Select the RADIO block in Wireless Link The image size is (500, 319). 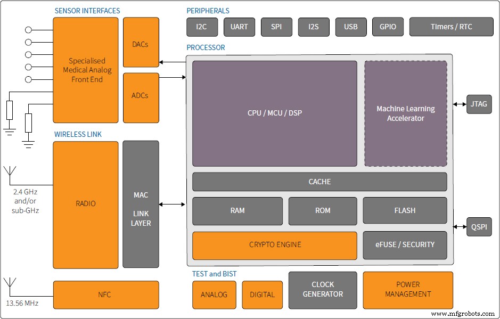tap(85, 203)
